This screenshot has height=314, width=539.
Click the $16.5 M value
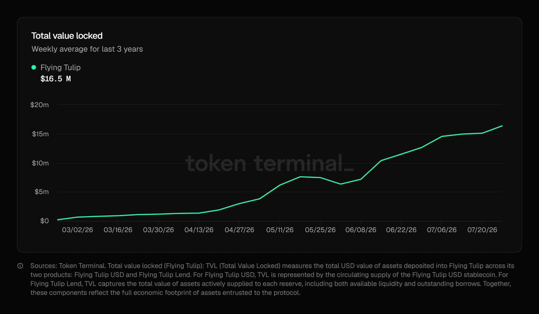(x=56, y=79)
